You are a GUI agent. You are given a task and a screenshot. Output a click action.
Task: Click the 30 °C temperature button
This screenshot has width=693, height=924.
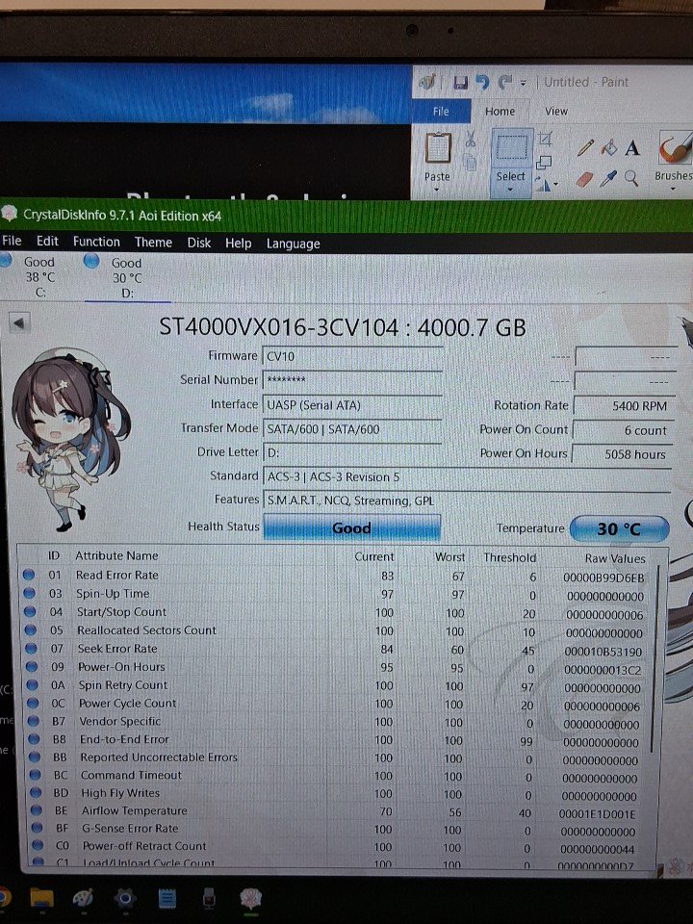click(x=619, y=528)
